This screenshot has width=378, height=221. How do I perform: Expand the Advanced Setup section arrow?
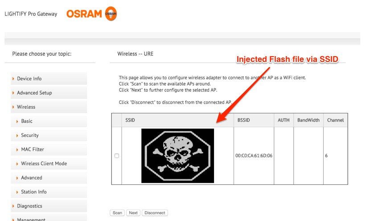tap(13, 93)
